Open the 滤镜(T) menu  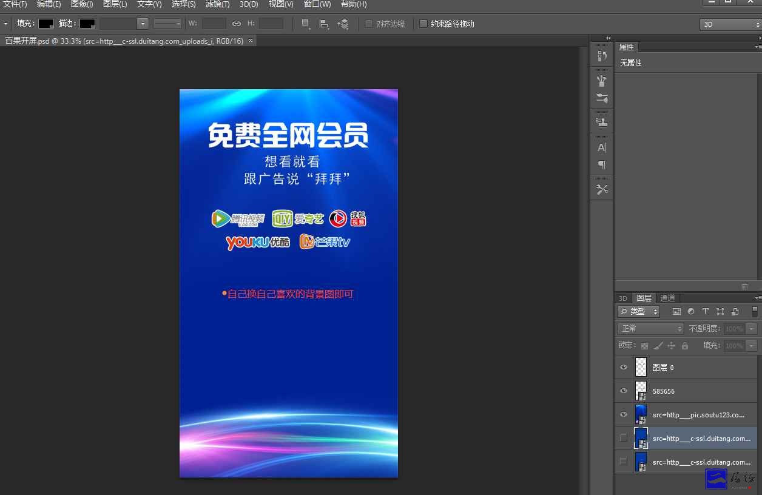(x=218, y=4)
